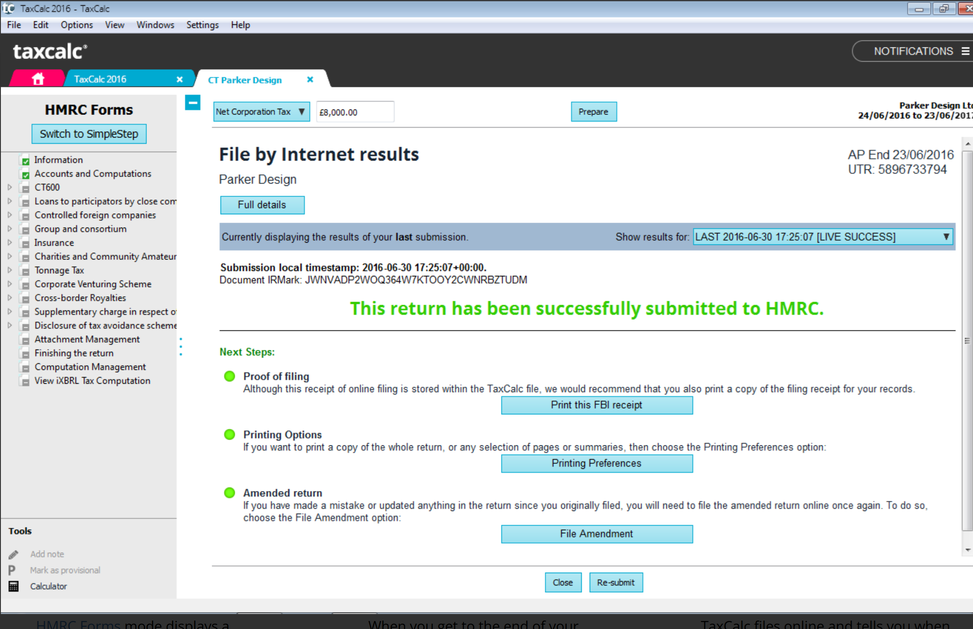This screenshot has height=629, width=973.
Task: Open the File menu
Action: (x=14, y=25)
